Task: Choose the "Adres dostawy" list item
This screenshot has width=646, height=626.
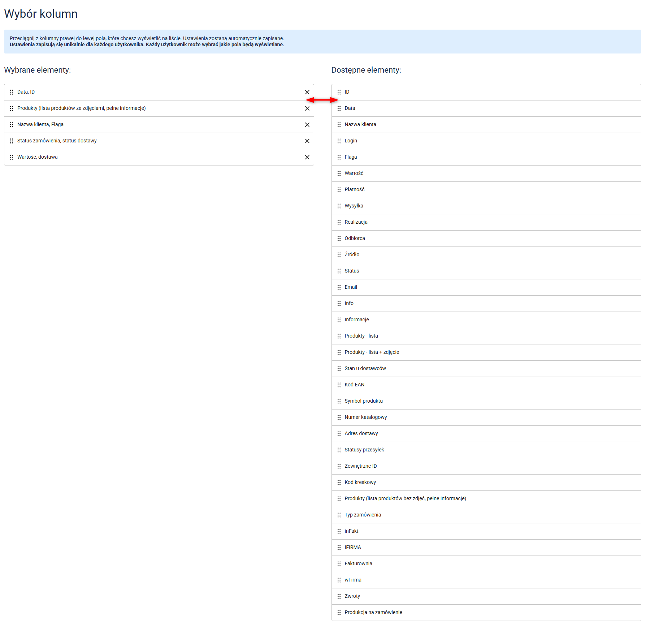Action: point(361,434)
